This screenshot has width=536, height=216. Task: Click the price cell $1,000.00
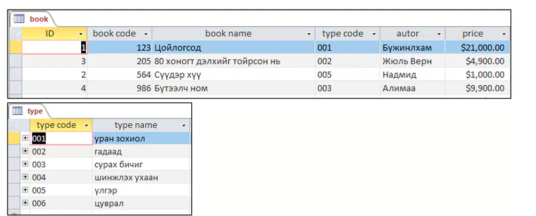(x=478, y=75)
